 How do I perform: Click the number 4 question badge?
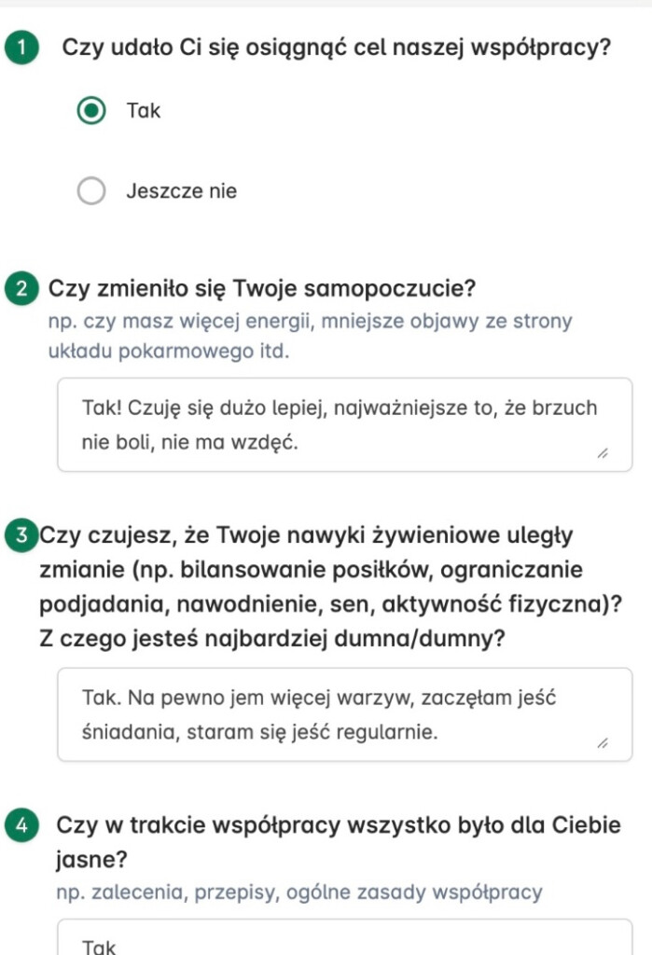click(21, 825)
